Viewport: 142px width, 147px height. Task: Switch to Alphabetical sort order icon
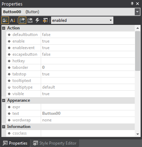[x=13, y=20]
